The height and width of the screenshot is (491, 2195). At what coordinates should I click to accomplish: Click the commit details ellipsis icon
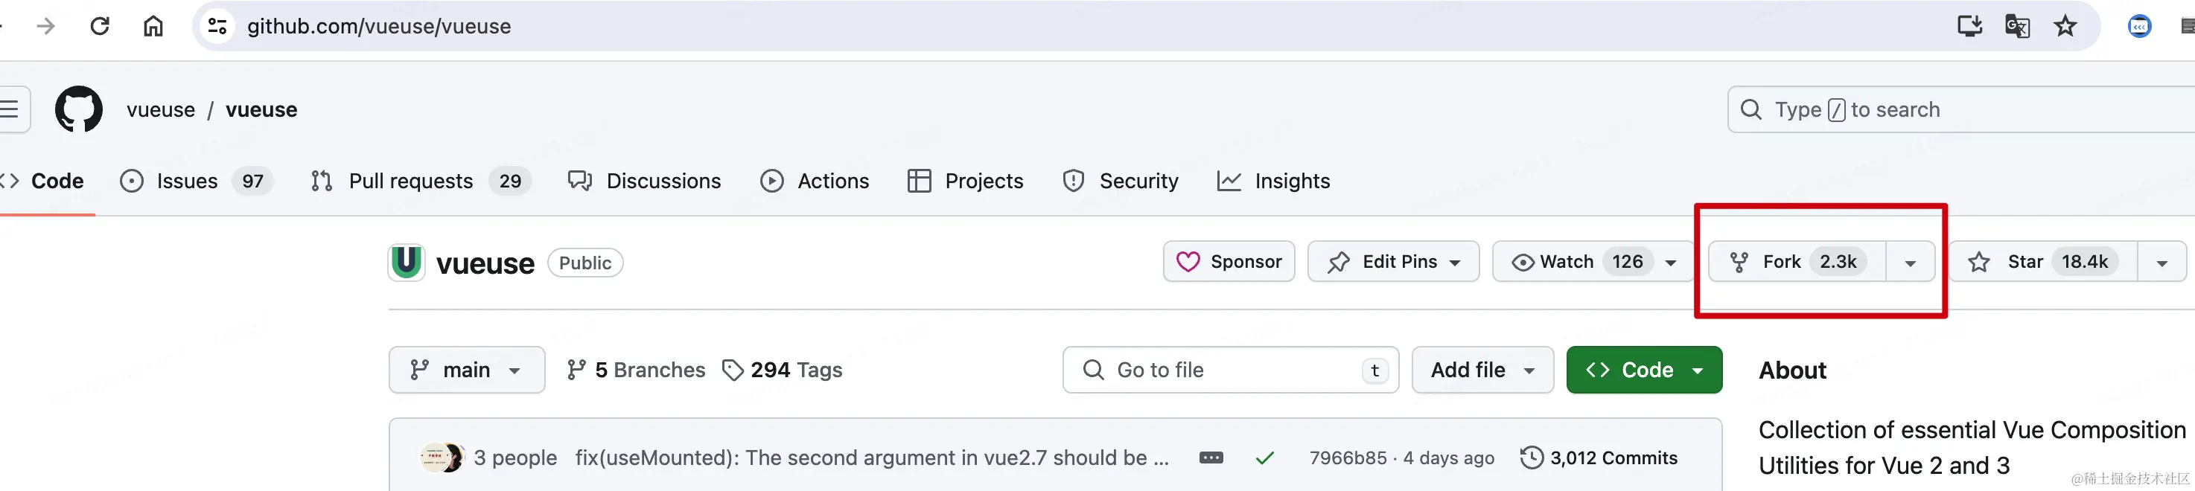point(1211,458)
